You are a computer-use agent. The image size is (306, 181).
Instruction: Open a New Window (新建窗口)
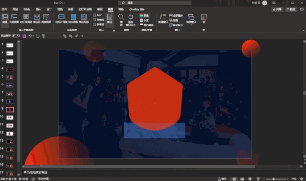click(x=163, y=19)
